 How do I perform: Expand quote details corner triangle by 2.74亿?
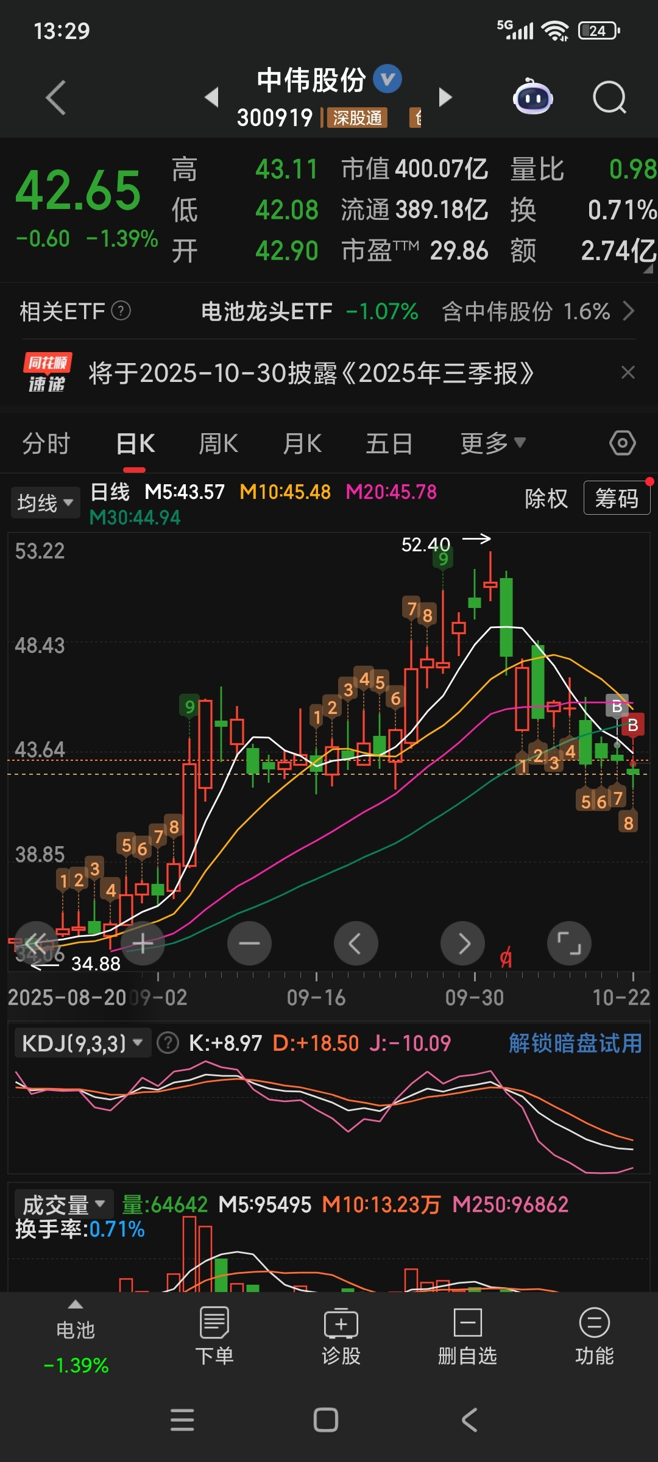click(x=648, y=269)
